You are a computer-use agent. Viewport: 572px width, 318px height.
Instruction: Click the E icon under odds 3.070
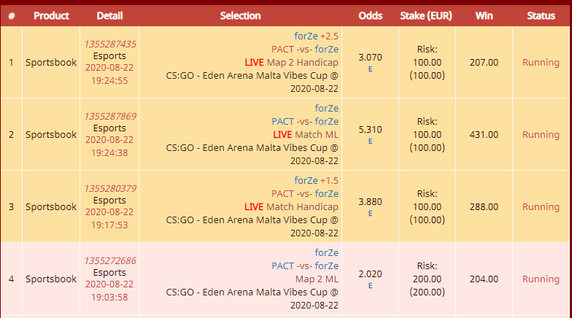click(371, 69)
